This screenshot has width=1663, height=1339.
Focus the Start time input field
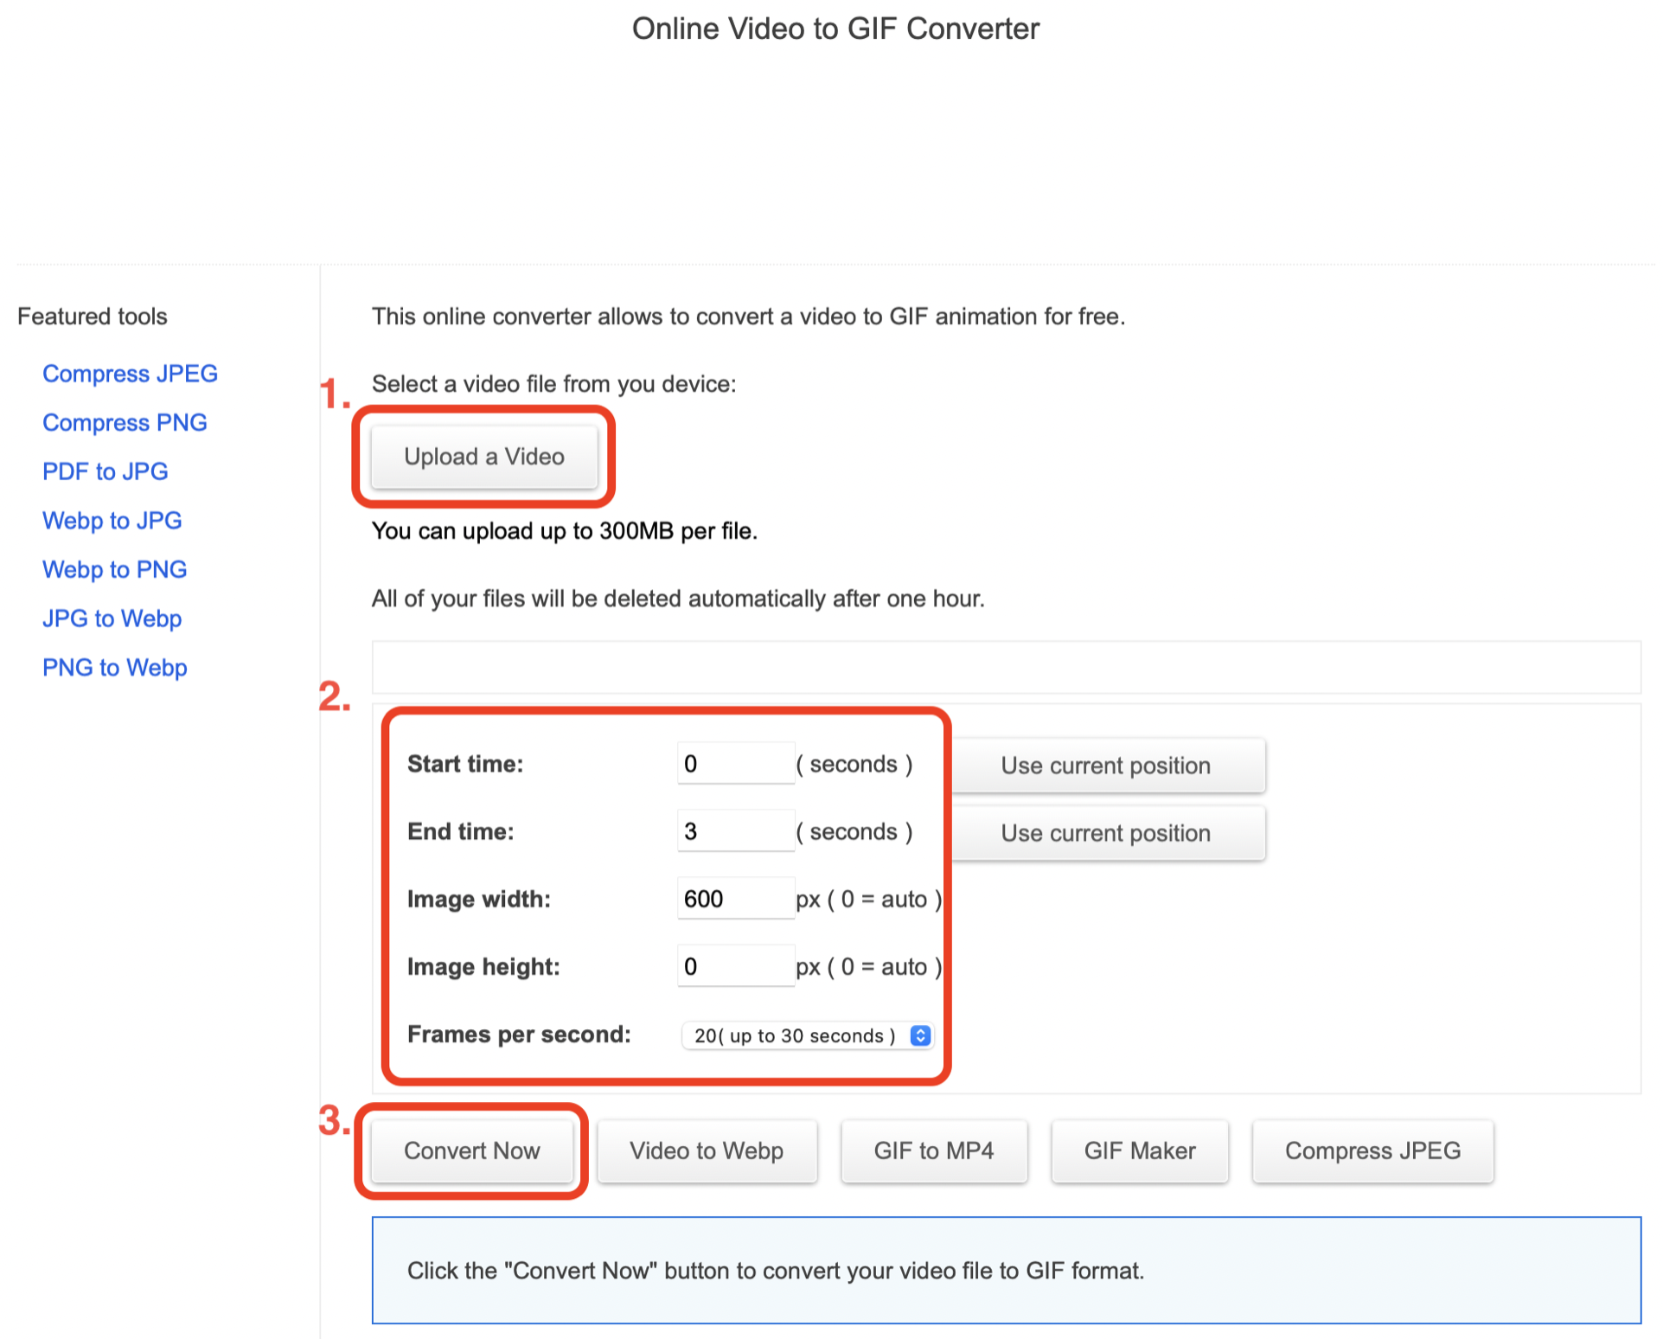[734, 764]
